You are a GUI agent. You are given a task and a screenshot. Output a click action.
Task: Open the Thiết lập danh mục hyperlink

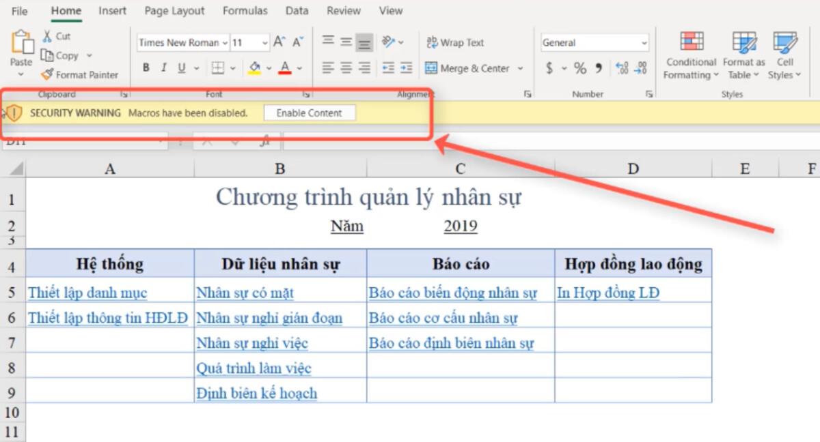point(87,292)
